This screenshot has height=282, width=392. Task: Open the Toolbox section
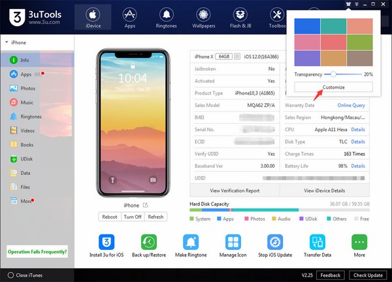(x=277, y=18)
